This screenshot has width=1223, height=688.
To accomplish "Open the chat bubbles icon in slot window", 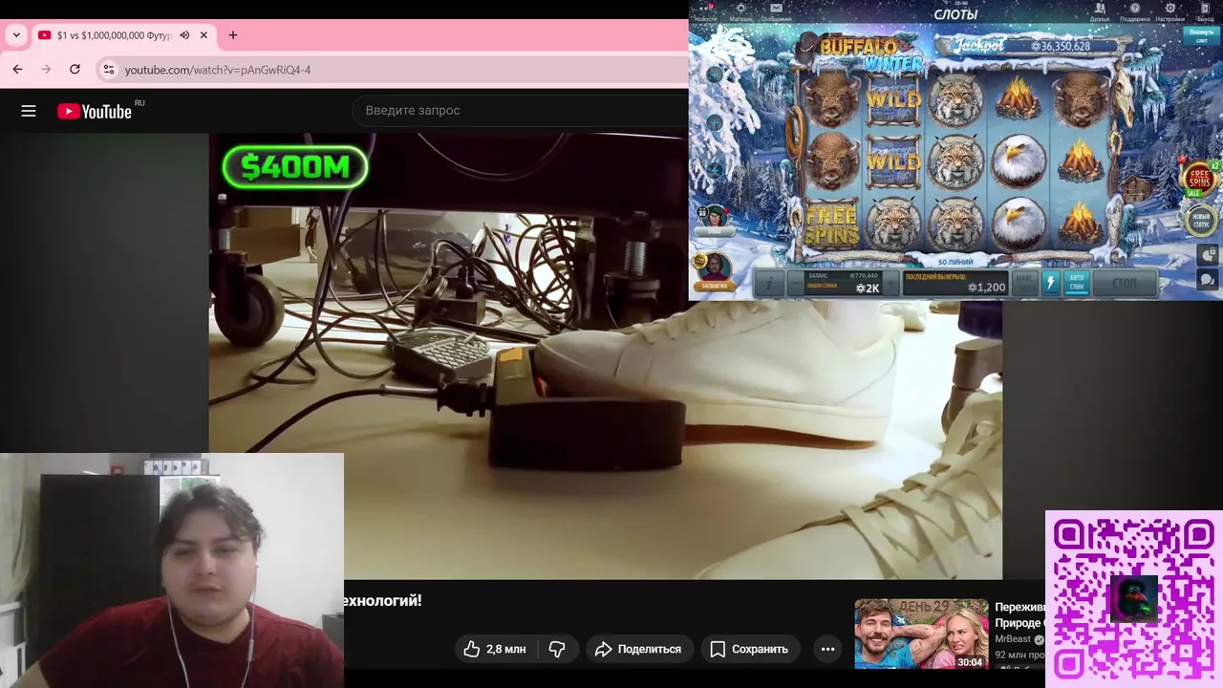I will coord(1207,280).
